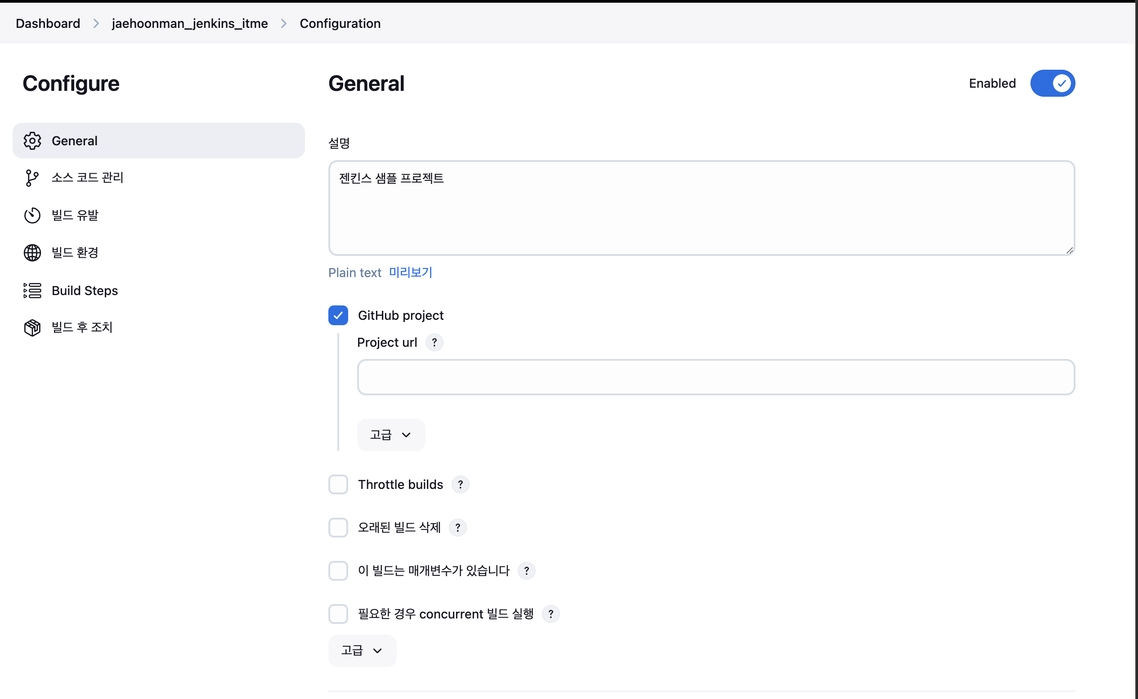The height and width of the screenshot is (699, 1138).
Task: Click the 설명 field label
Action: click(x=339, y=143)
